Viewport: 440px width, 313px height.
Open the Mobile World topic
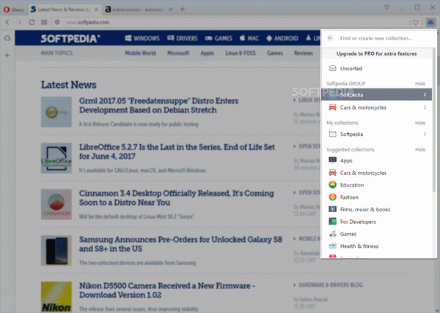[x=140, y=53]
